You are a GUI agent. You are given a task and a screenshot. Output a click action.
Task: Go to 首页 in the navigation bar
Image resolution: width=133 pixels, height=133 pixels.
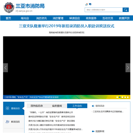click(8, 18)
